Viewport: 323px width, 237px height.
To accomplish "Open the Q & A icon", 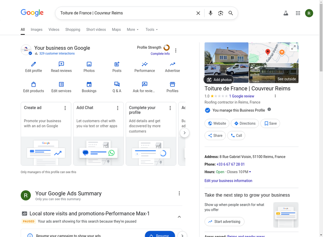I will (117, 84).
